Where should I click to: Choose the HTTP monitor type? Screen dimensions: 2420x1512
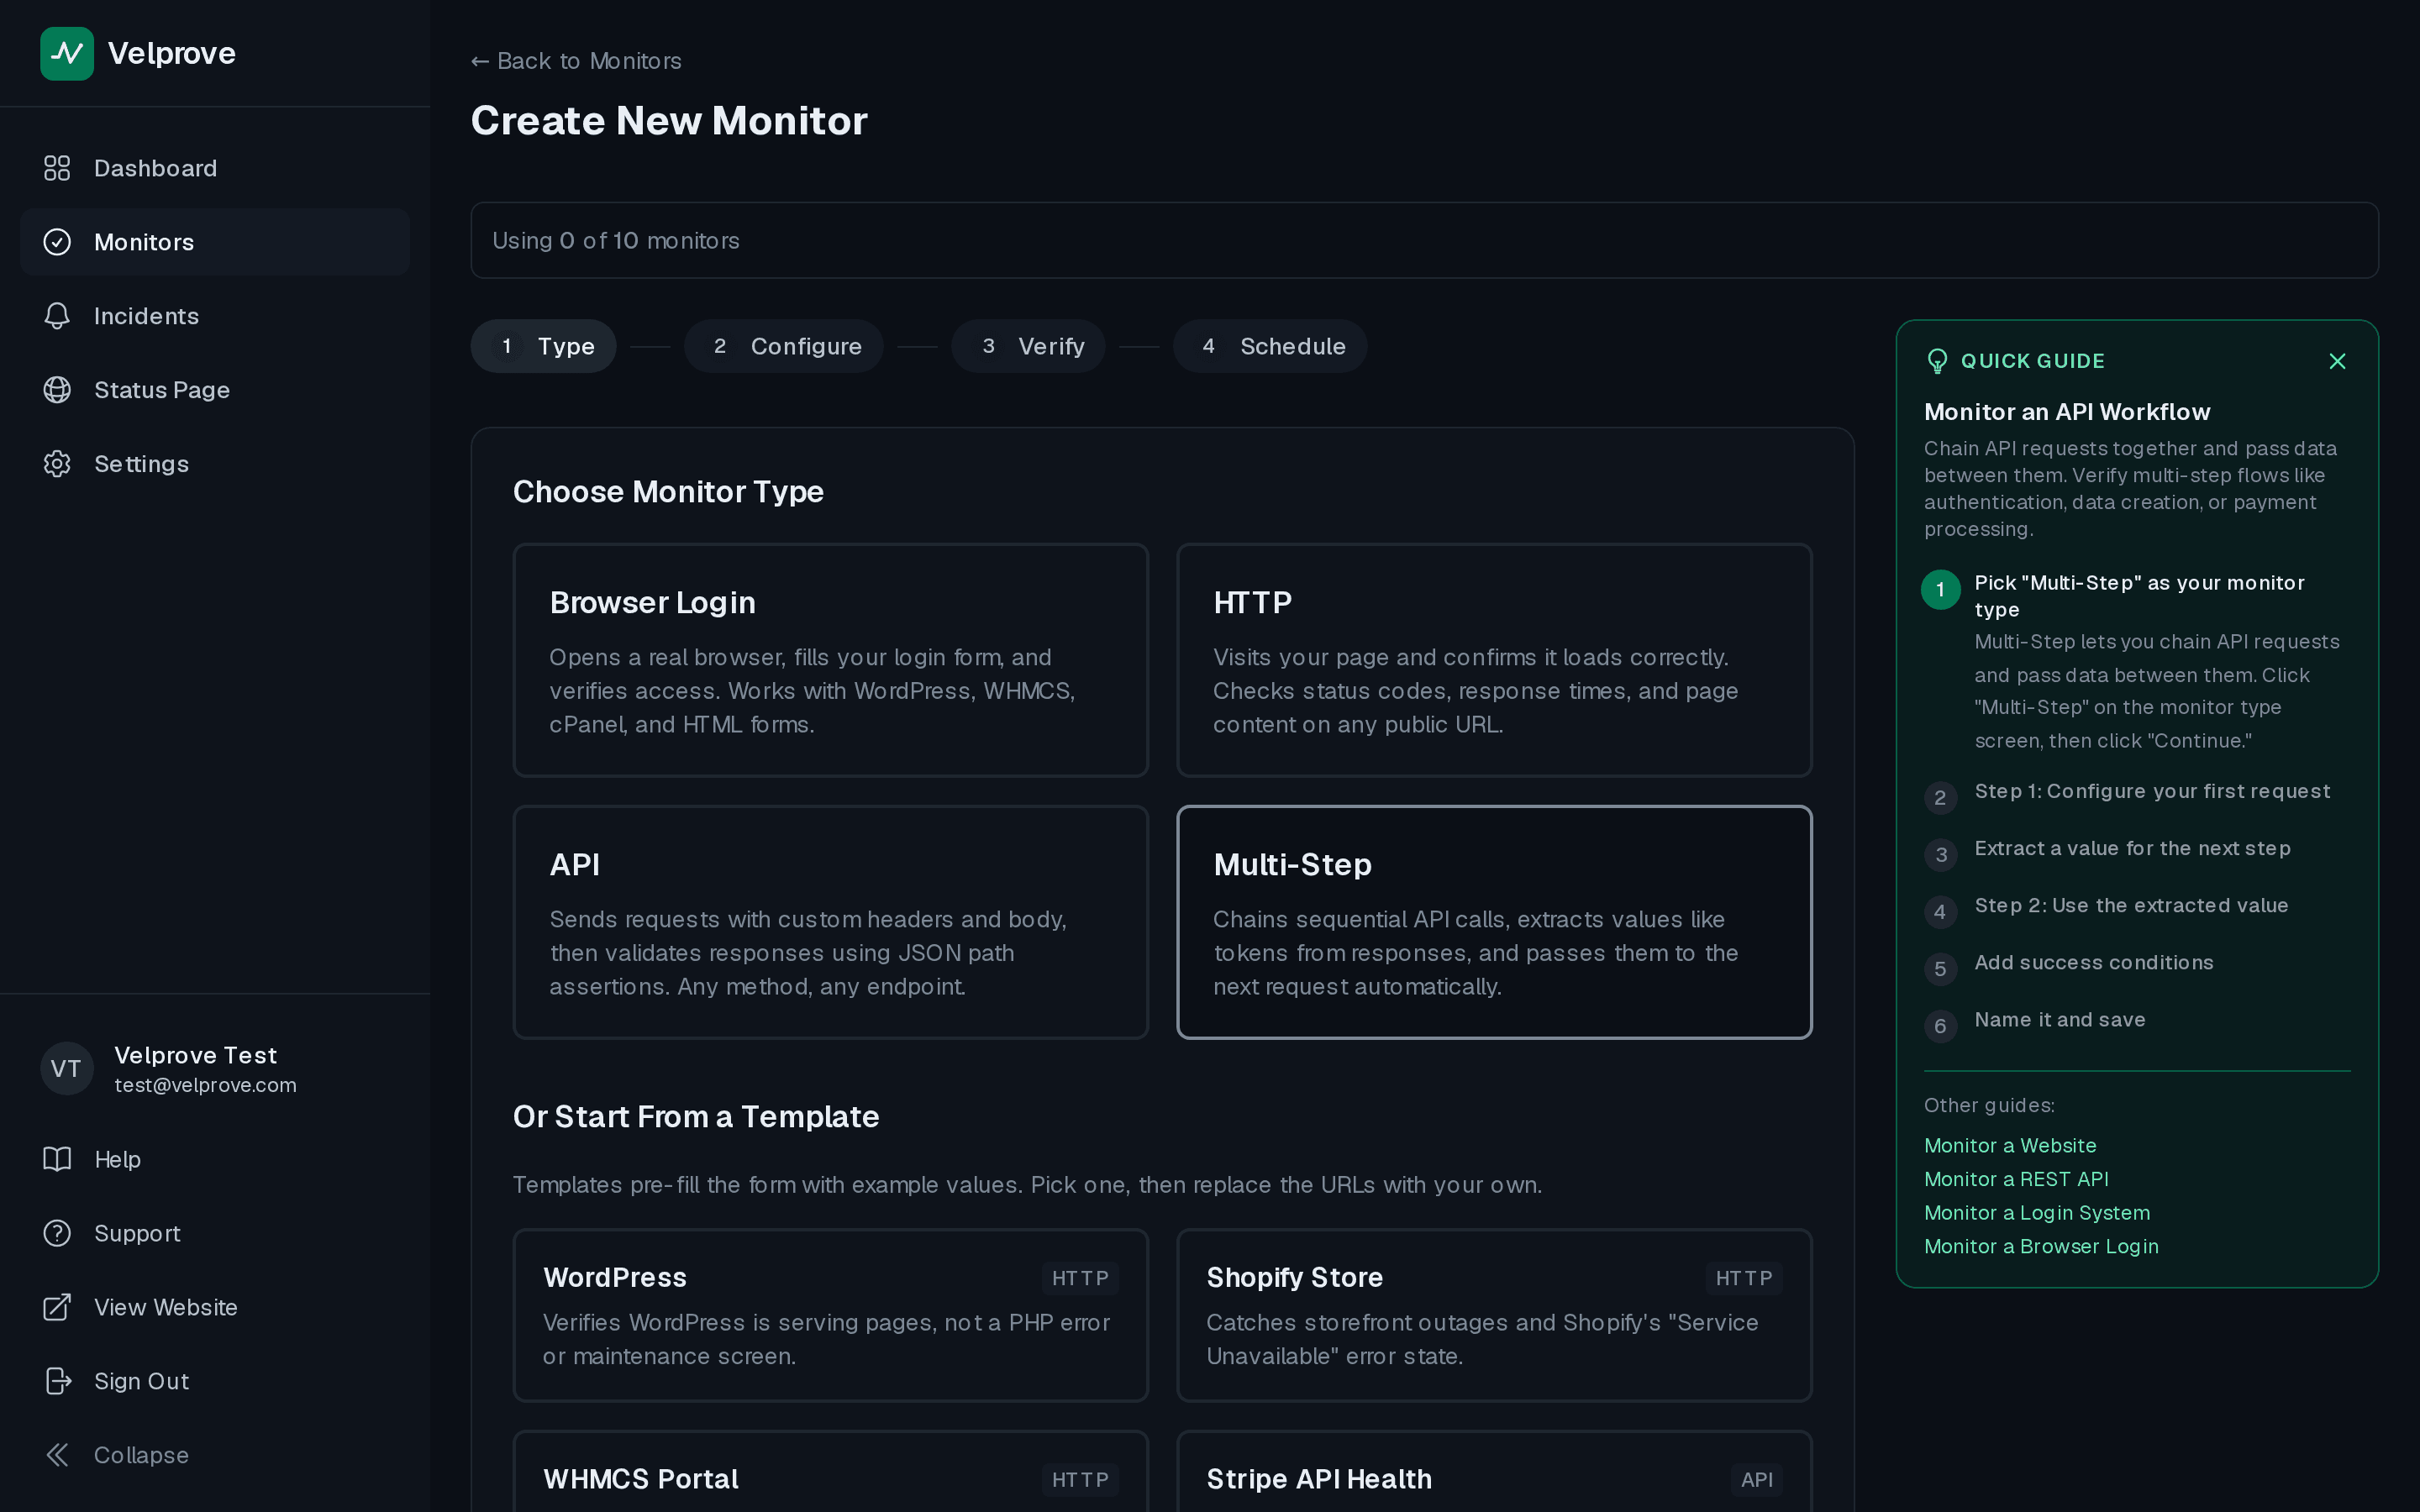pyautogui.click(x=1494, y=660)
